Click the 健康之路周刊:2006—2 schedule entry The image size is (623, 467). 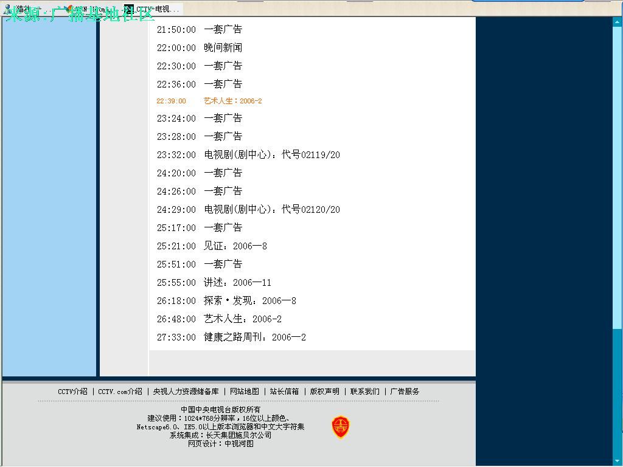tap(254, 337)
